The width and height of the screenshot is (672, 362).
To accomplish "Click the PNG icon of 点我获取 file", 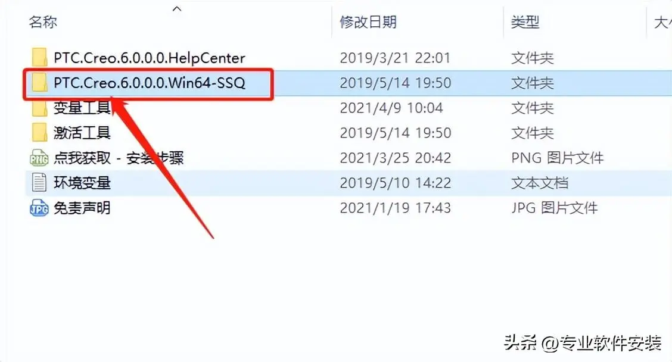I will 39,158.
